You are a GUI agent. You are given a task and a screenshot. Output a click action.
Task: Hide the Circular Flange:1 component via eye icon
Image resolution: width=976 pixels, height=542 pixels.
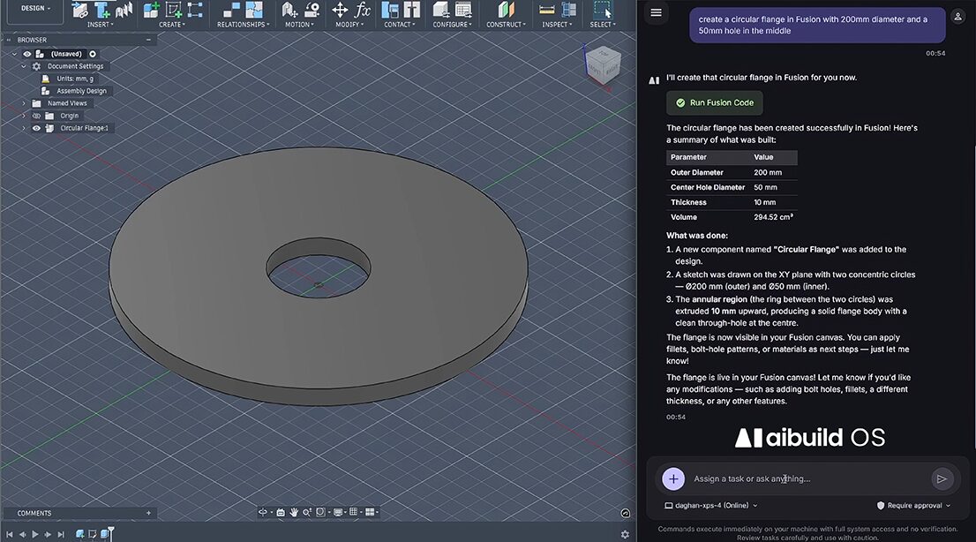coord(36,128)
